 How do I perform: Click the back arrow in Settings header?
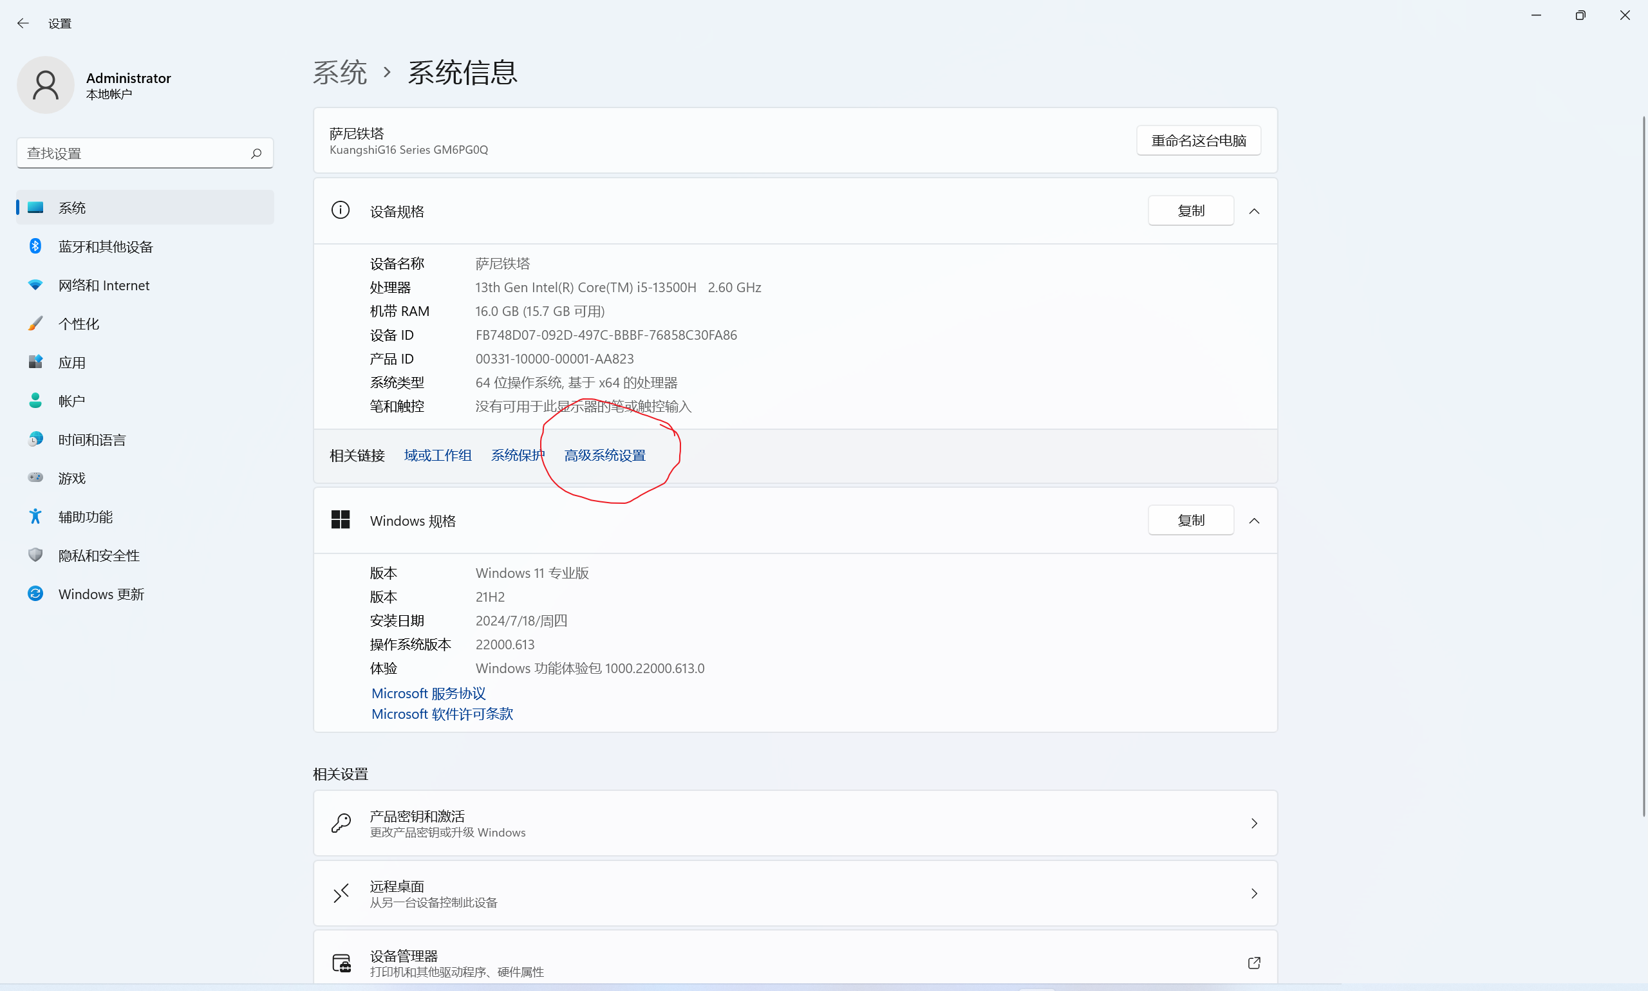click(23, 23)
